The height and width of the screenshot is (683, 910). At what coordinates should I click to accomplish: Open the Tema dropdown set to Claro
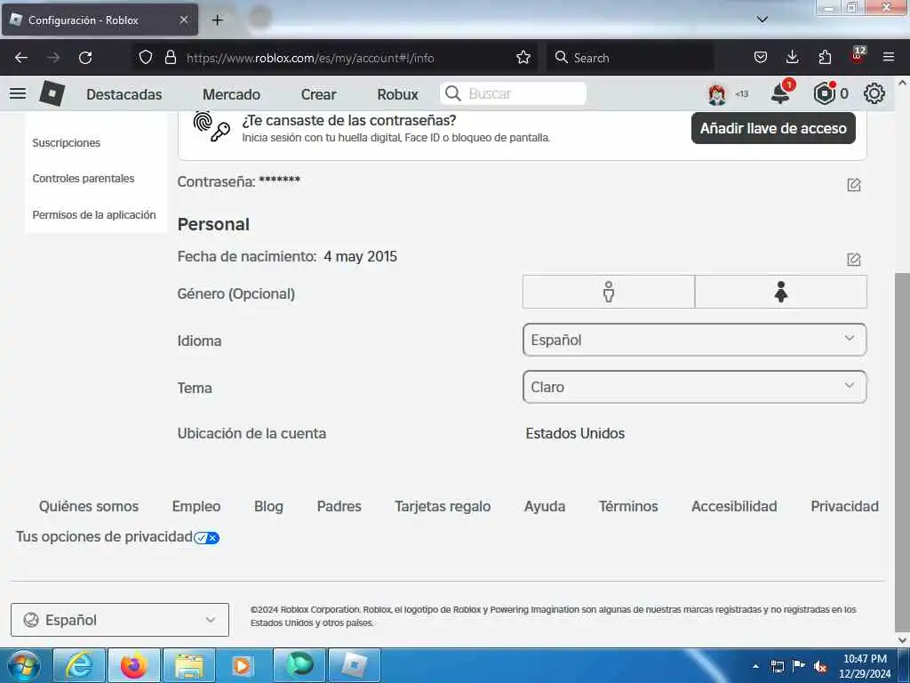[x=694, y=387]
